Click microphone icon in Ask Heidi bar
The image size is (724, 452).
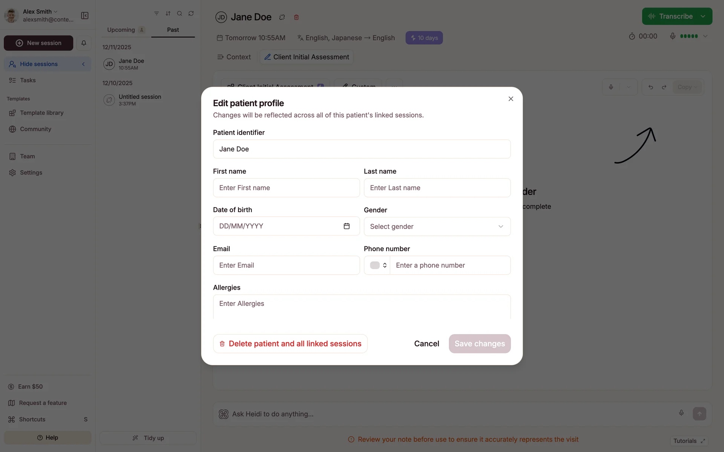tap(681, 413)
